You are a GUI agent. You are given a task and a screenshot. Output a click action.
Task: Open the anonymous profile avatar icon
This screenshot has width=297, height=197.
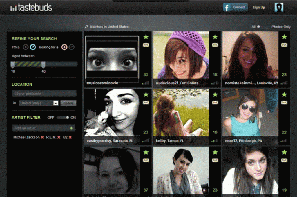(279, 8)
